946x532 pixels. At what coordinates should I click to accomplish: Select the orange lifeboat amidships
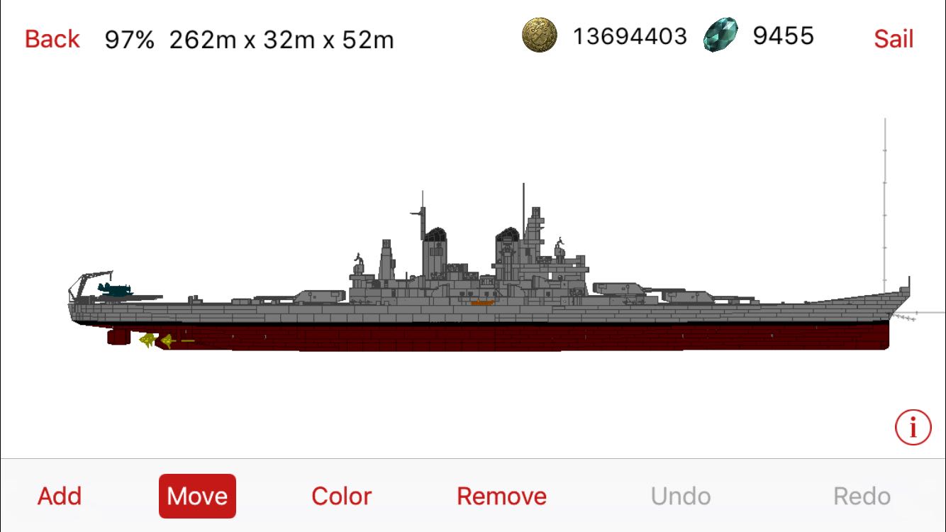click(x=482, y=303)
